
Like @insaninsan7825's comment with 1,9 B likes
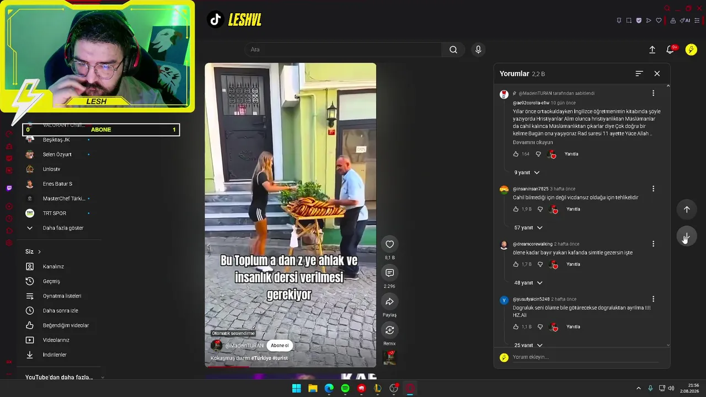click(x=516, y=210)
